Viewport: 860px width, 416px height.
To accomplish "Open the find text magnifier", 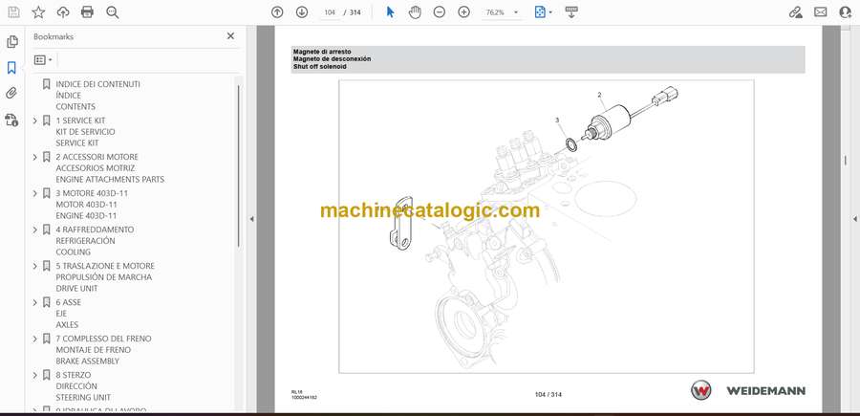I will point(113,12).
